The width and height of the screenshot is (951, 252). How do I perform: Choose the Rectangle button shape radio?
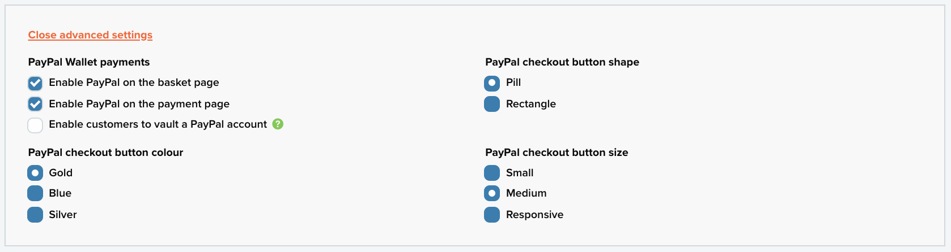tap(492, 104)
